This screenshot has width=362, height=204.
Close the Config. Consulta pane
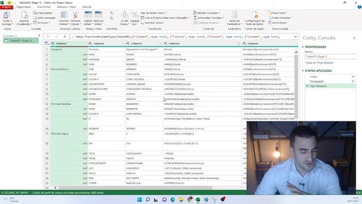click(x=355, y=38)
